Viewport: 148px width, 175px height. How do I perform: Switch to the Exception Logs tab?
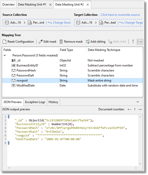35,102
